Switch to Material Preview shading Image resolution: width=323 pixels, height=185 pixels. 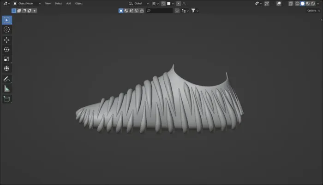[308, 4]
